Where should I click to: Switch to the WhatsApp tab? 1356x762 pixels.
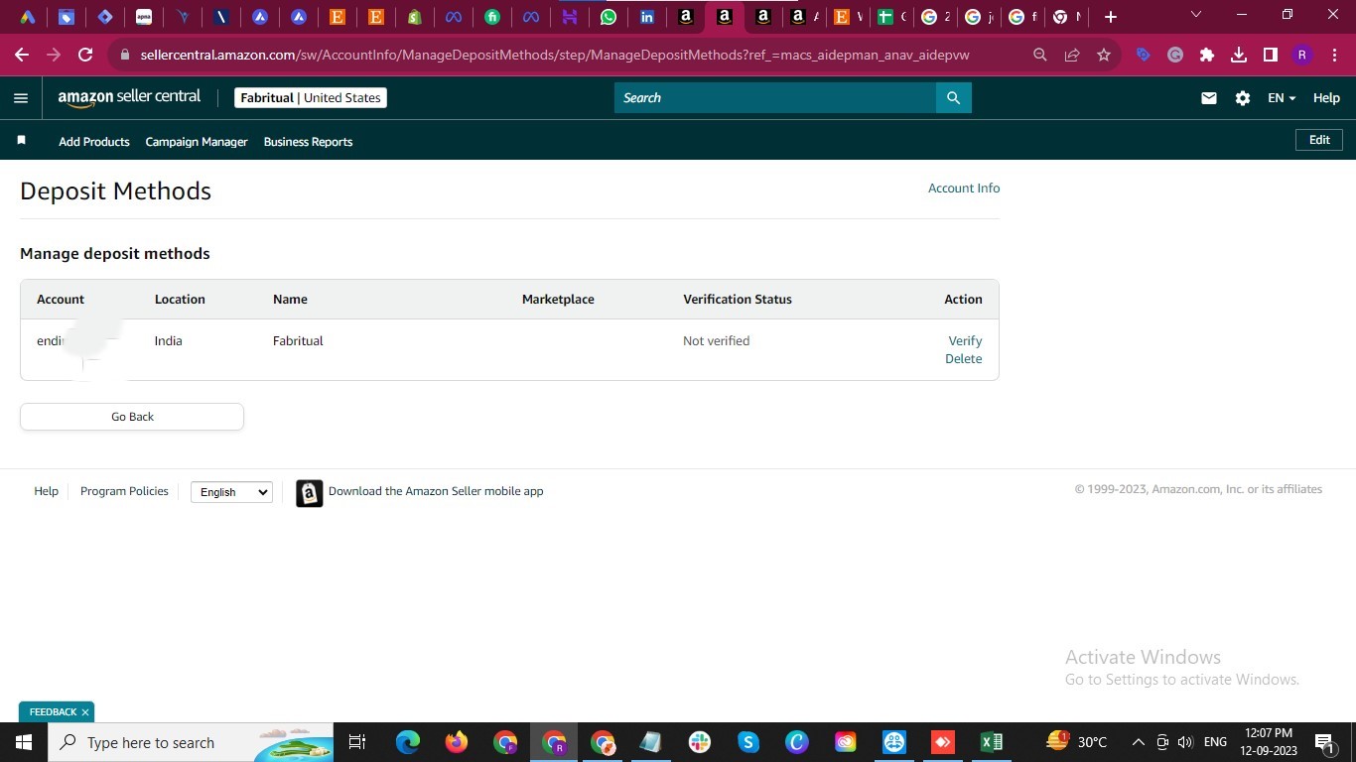609,17
